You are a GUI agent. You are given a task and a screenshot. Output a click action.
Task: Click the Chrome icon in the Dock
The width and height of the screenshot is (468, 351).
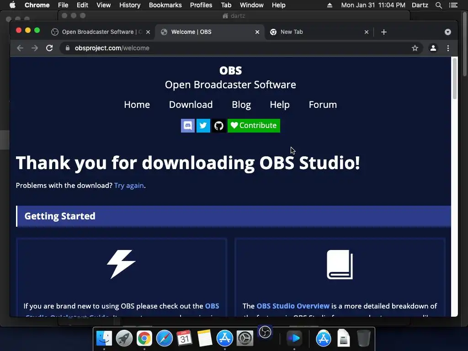[144, 338]
